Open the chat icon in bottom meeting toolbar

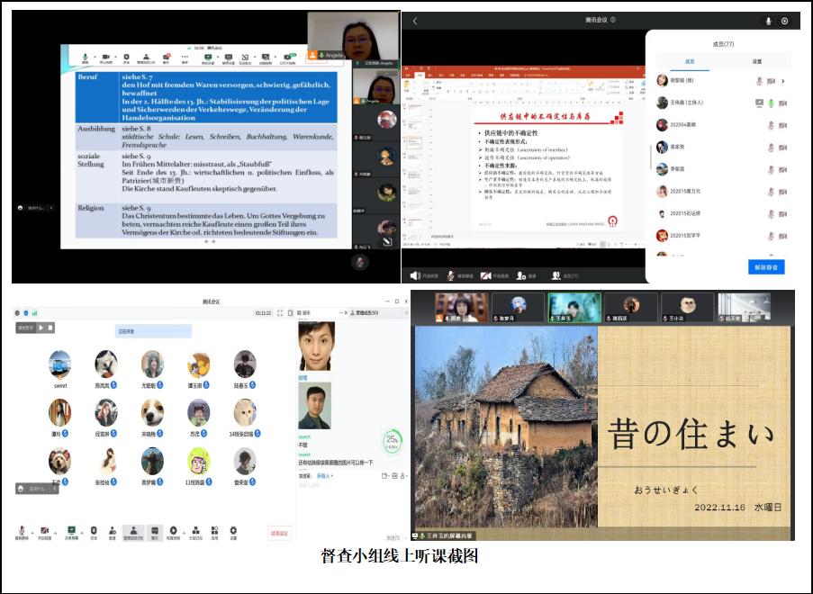[154, 530]
